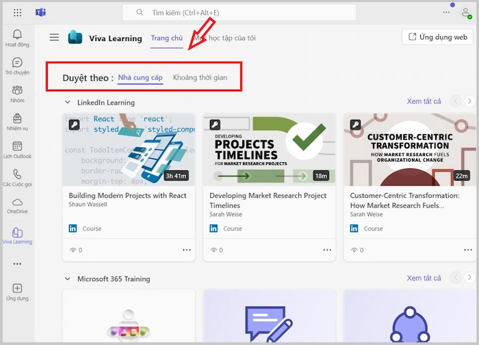Click the Viva Learning app logo
The image size is (479, 345).
(x=75, y=38)
